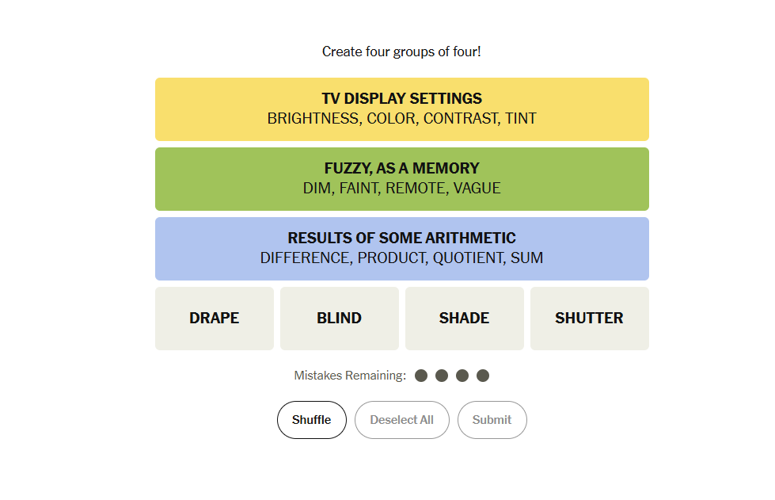Click the green FUZZY, AS A MEMORY group
Image resolution: width=775 pixels, height=500 pixels.
pos(402,179)
